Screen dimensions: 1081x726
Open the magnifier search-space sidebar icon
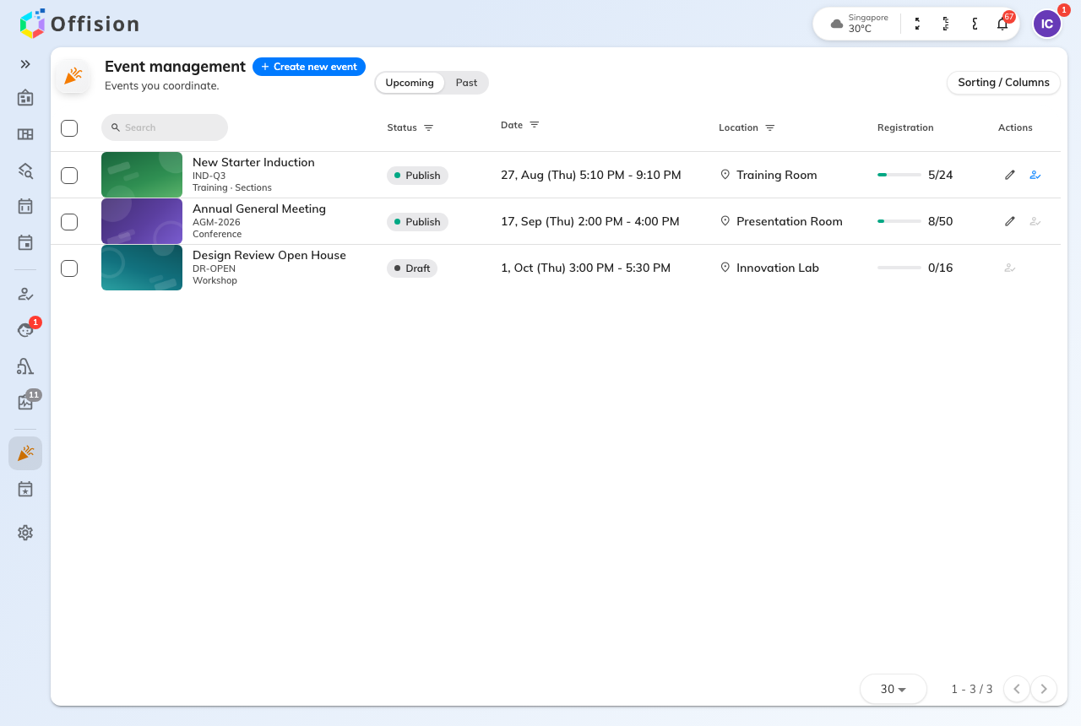(x=25, y=171)
